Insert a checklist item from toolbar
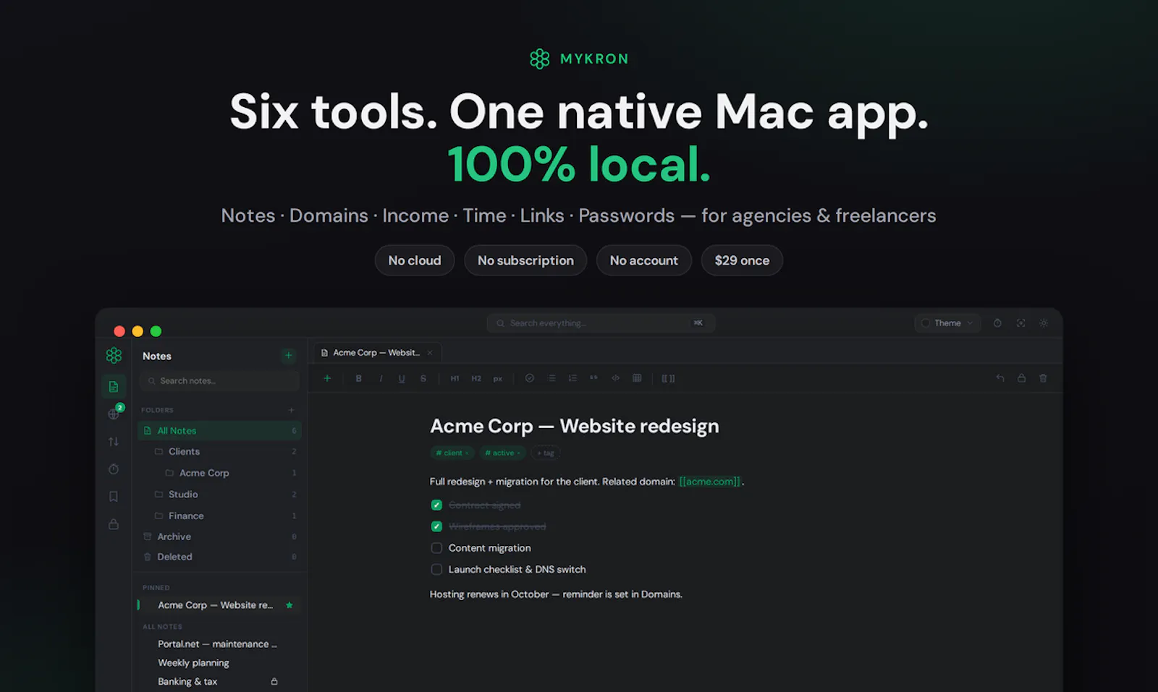1158x692 pixels. 530,378
